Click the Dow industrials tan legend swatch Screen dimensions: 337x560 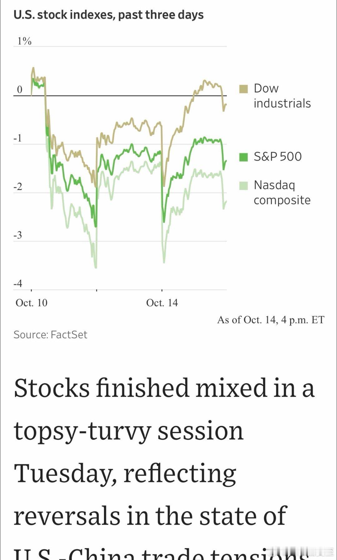point(243,89)
